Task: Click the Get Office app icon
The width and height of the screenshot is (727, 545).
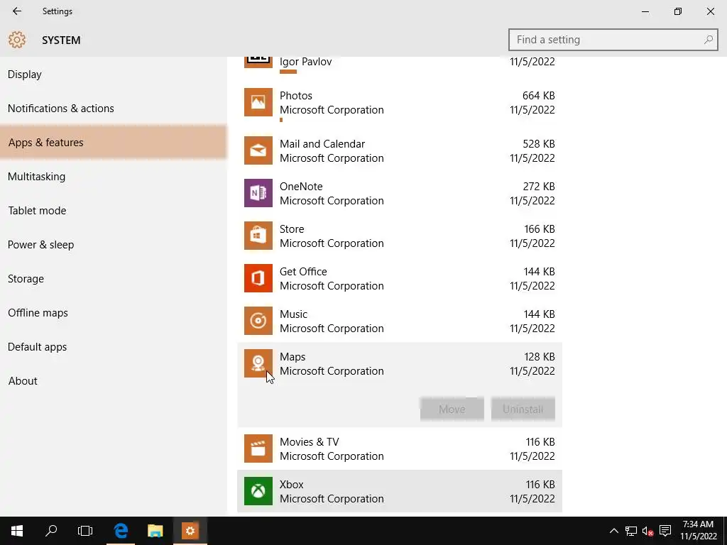Action: pyautogui.click(x=258, y=278)
